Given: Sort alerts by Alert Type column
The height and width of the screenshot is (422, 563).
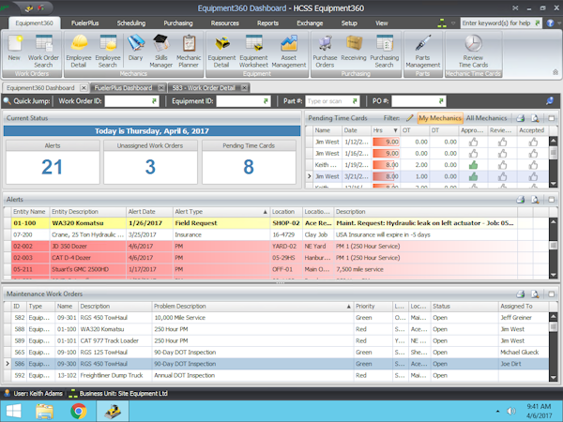Looking at the screenshot, I should [221, 212].
